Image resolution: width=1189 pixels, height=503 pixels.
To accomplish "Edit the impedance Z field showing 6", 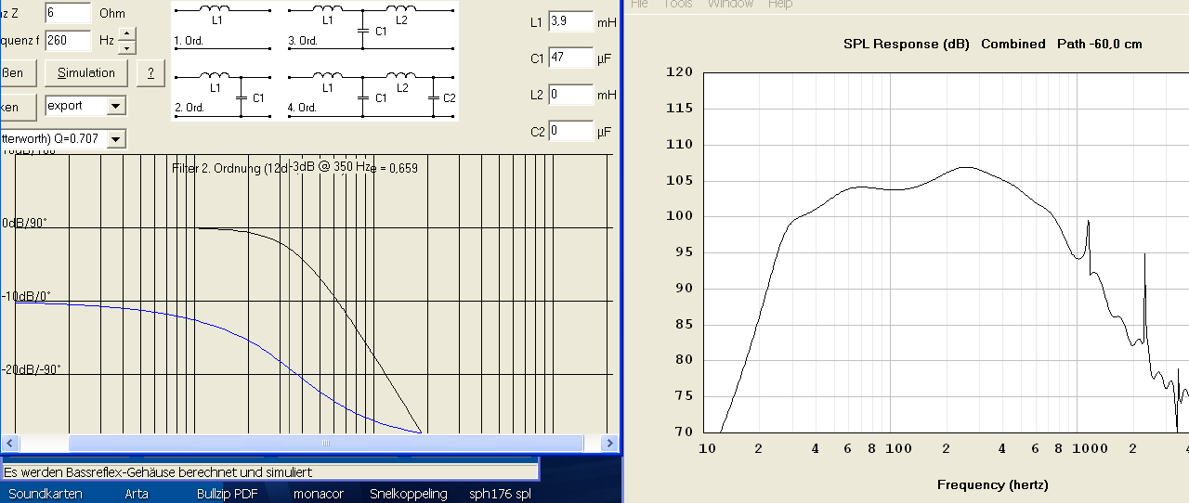I will (x=68, y=13).
